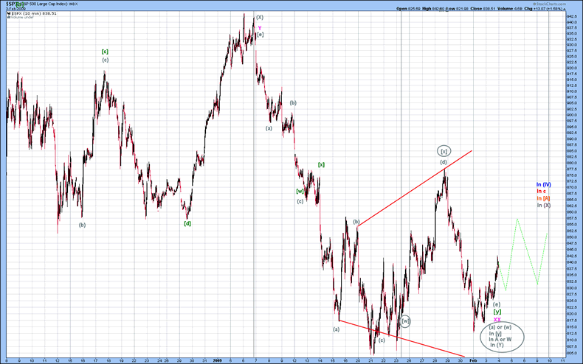Click the "Volume 4.6B" header value
Screen dimensions: 583x364
click(509, 9)
